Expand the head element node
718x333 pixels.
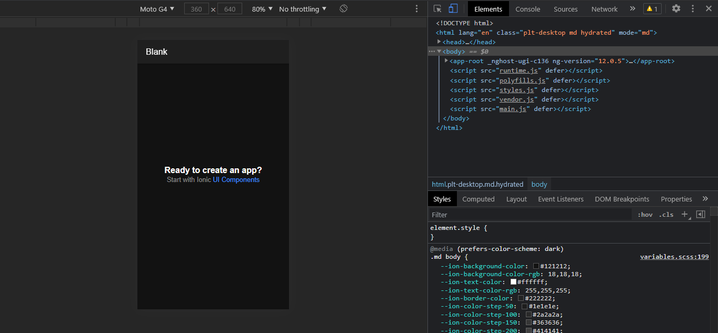pos(439,42)
